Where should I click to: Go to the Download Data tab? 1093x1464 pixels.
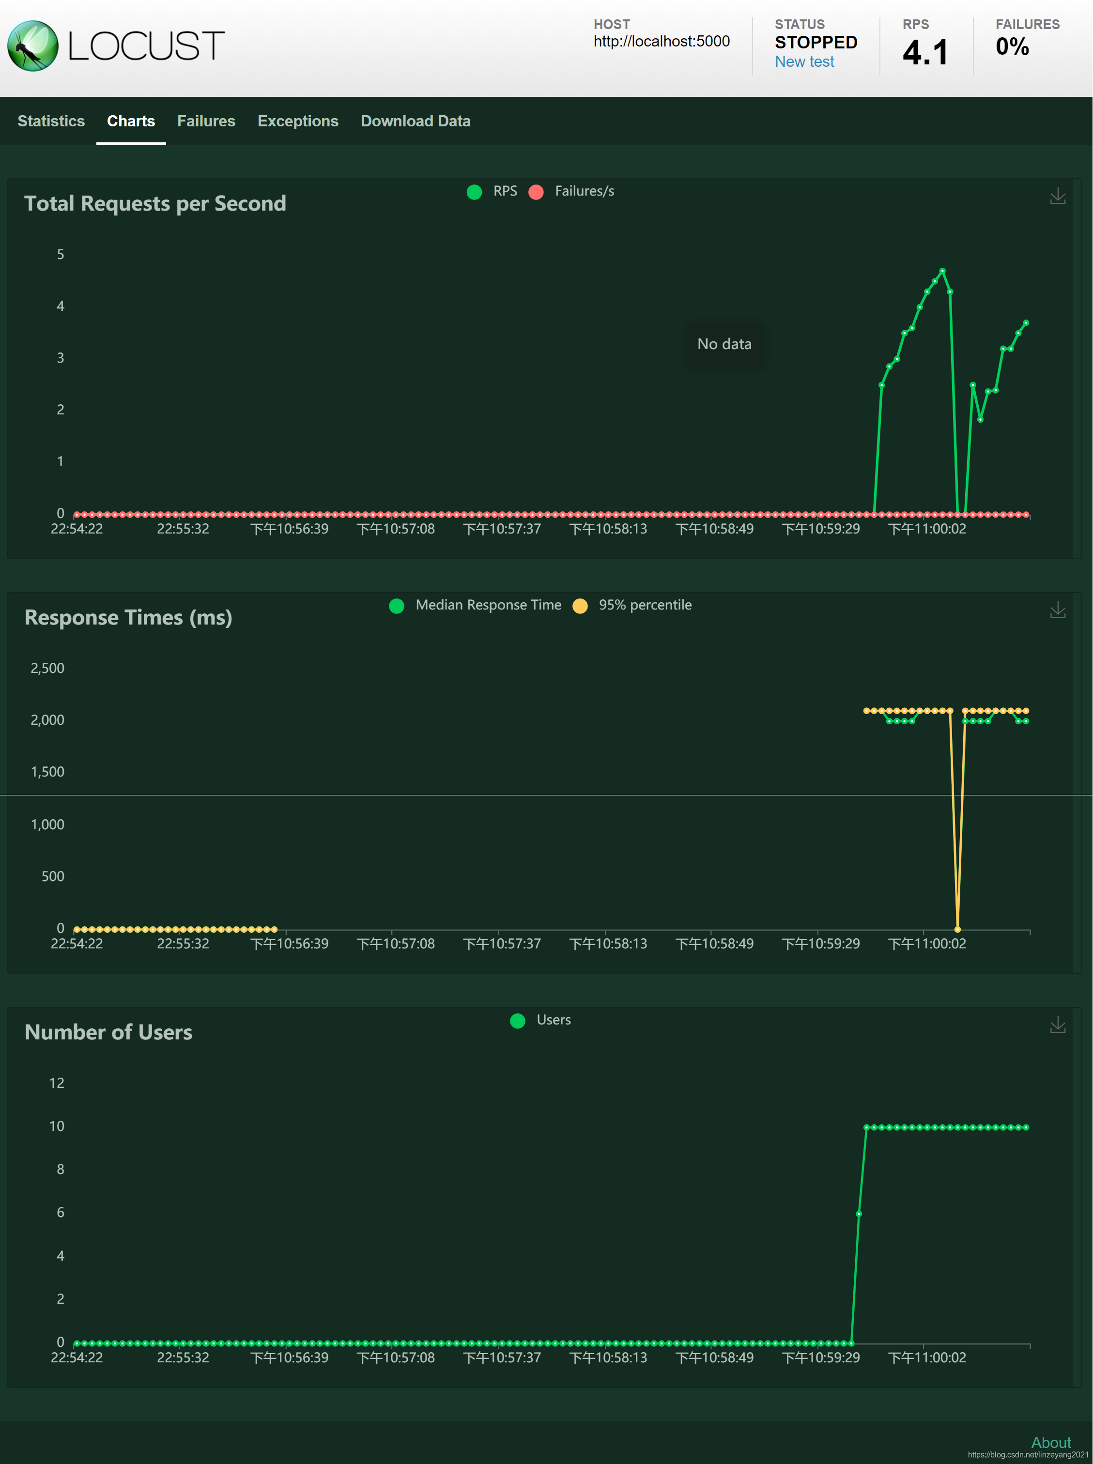(x=416, y=121)
